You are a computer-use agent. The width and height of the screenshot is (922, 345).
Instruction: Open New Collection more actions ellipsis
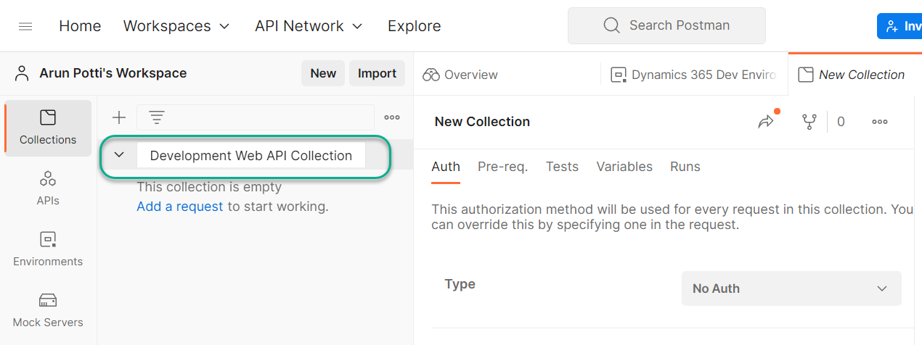(x=880, y=122)
